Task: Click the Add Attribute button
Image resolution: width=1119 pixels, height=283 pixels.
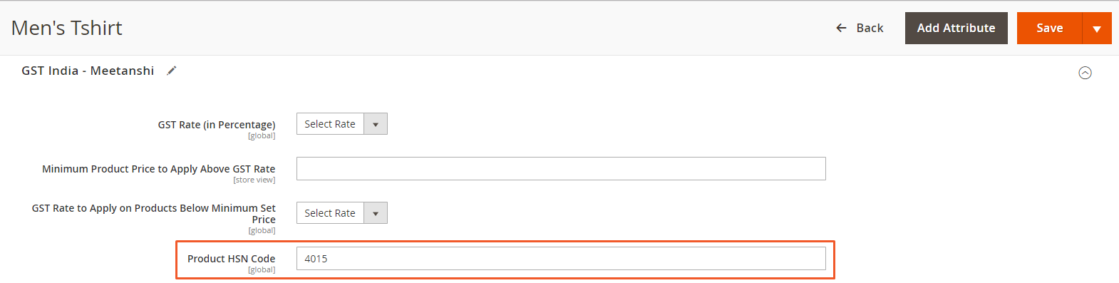Action: [956, 28]
